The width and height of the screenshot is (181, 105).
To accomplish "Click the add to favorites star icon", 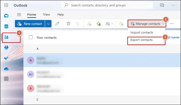I will click(98, 24).
